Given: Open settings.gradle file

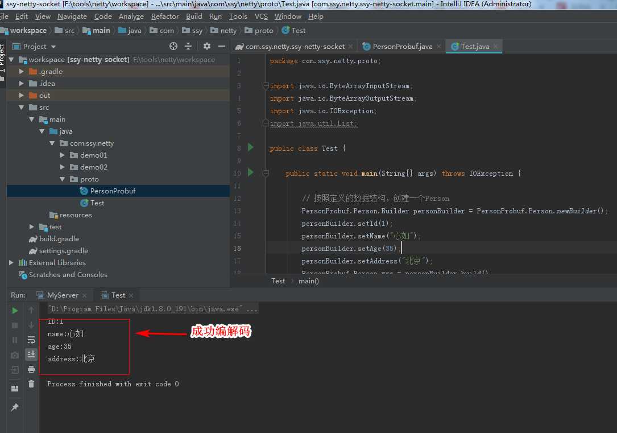Looking at the screenshot, I should (63, 251).
